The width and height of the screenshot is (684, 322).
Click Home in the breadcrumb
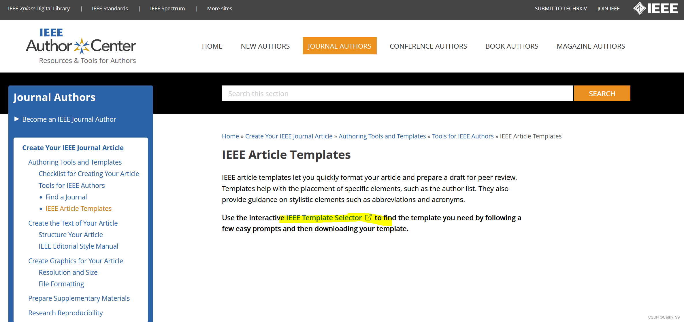coord(230,136)
